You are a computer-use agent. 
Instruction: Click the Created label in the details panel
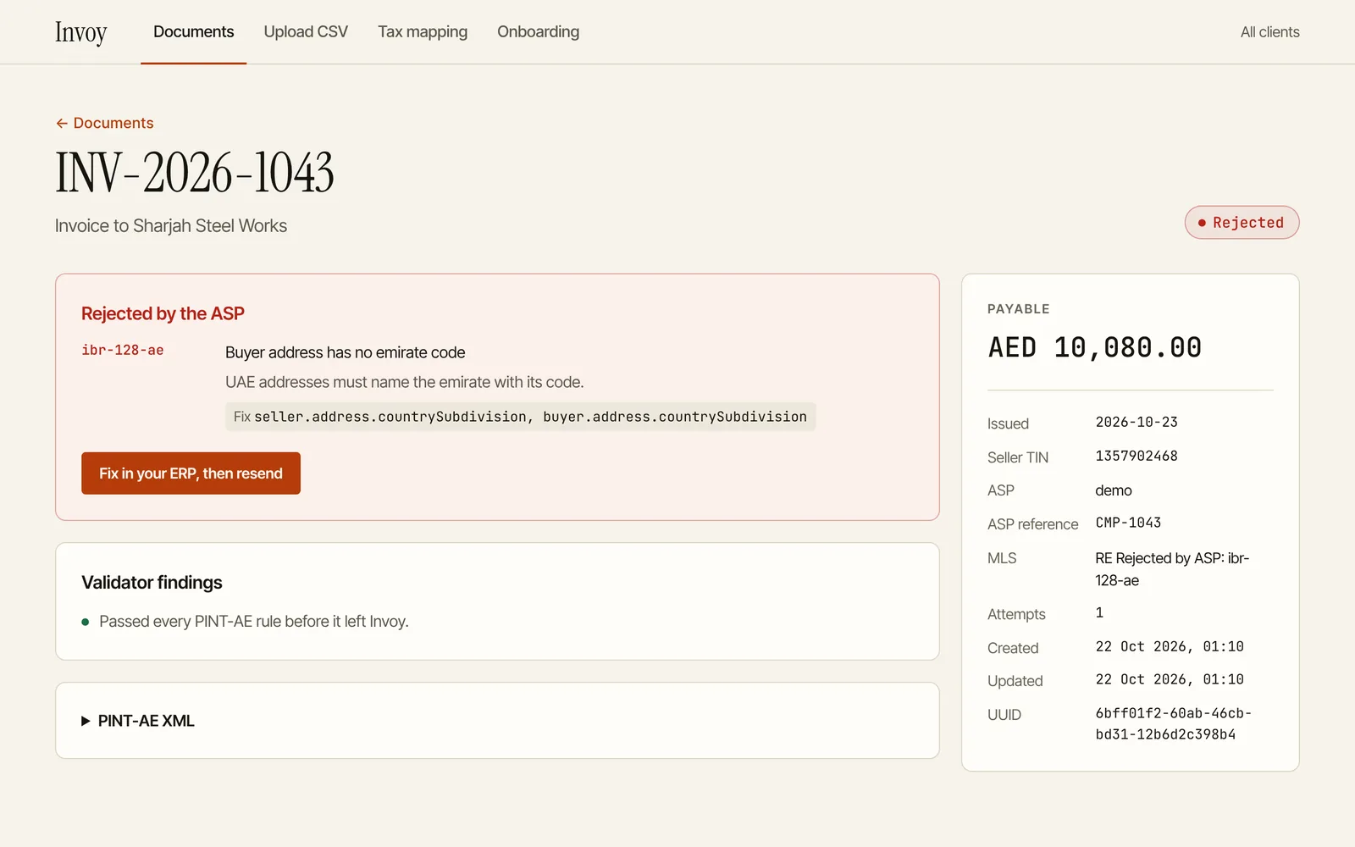click(x=1013, y=648)
